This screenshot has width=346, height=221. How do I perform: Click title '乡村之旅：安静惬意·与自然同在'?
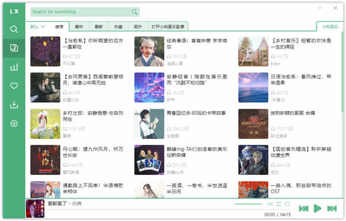pos(93,116)
